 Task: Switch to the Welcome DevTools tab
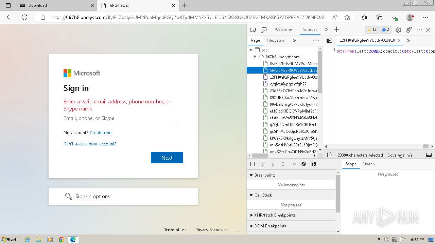283,29
